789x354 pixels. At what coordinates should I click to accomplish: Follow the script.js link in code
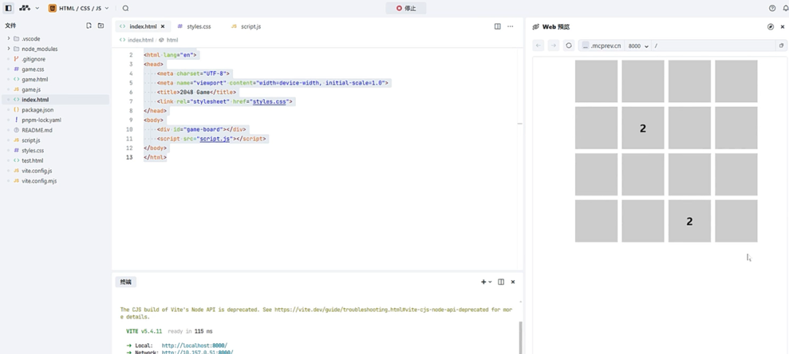coord(215,138)
